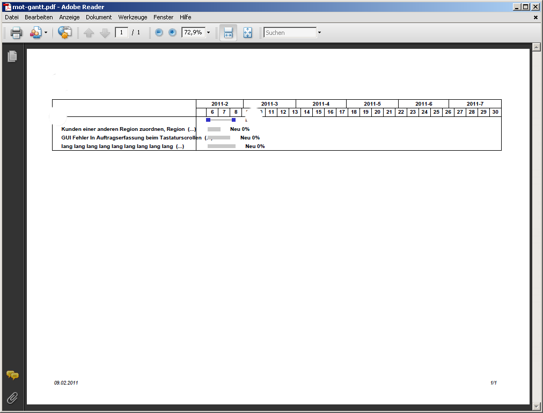Click the gantt bar of lang lang task
Viewport: 543px width, 413px height.
(x=222, y=146)
